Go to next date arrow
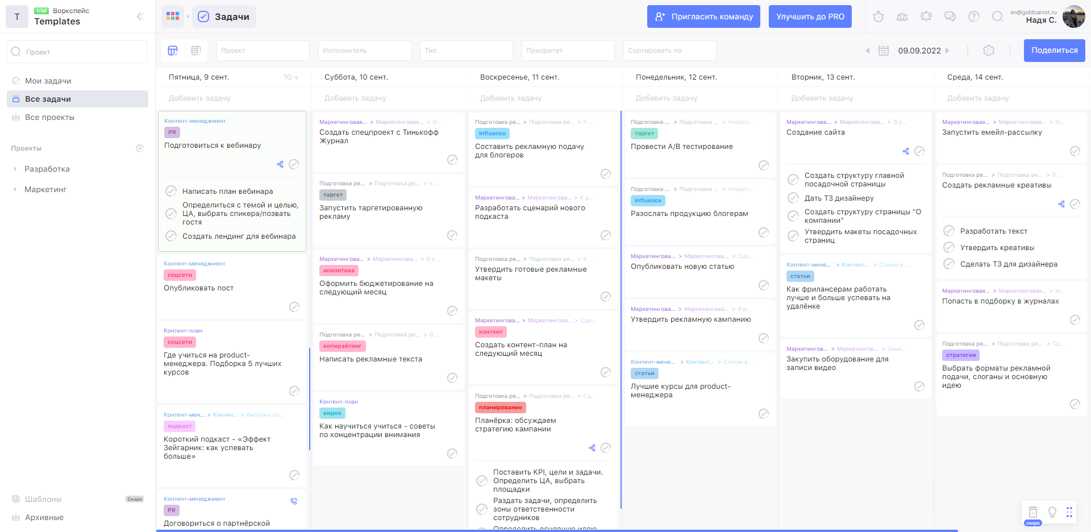The width and height of the screenshot is (1091, 532). tap(947, 51)
